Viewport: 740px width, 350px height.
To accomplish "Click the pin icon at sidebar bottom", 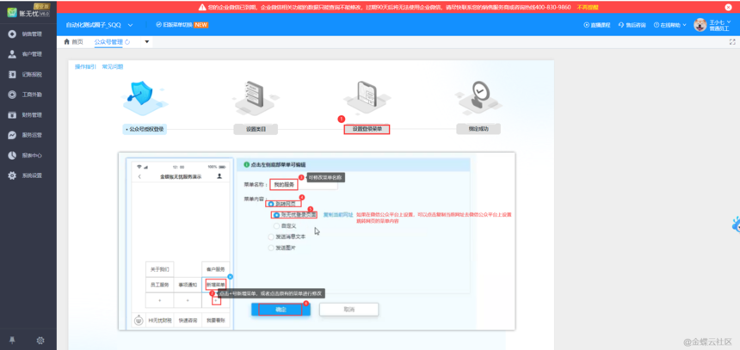I will 12,340.
